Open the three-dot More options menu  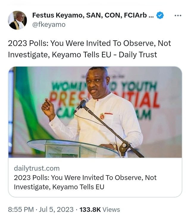coord(178,15)
